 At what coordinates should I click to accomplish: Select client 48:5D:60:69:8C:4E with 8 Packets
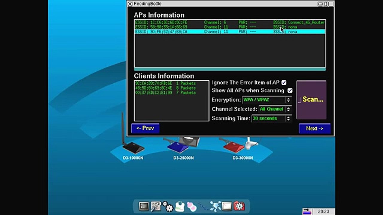(171, 88)
